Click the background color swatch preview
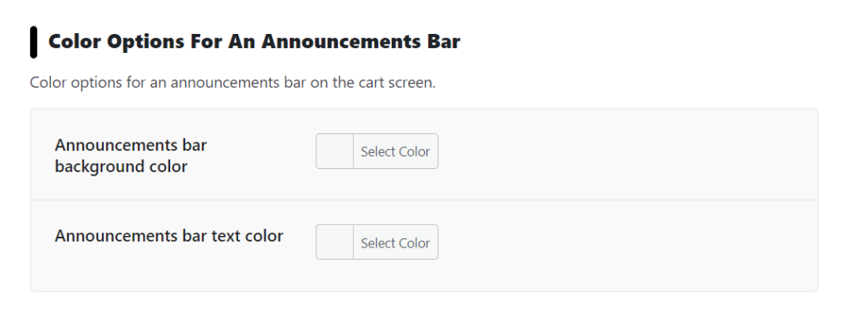This screenshot has height=322, width=850. [x=335, y=151]
